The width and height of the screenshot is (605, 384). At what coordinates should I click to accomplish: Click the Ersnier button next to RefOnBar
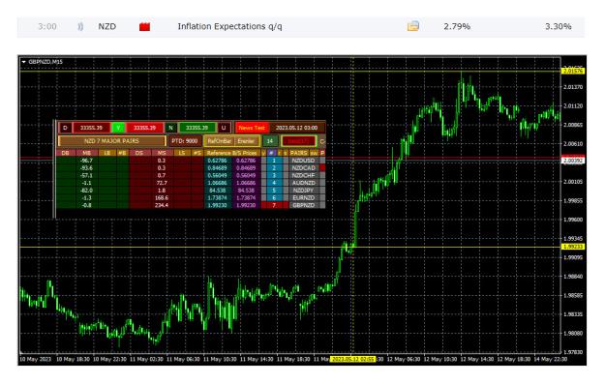(246, 141)
